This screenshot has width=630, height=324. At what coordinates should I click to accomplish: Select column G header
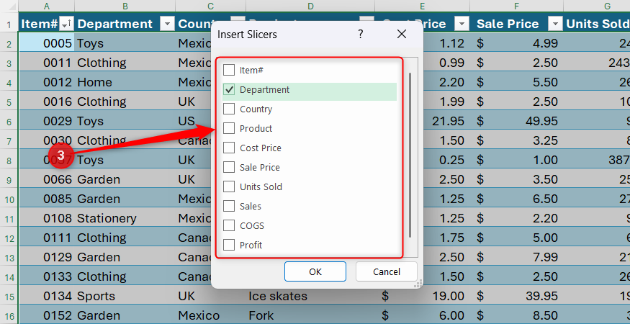tap(597, 6)
